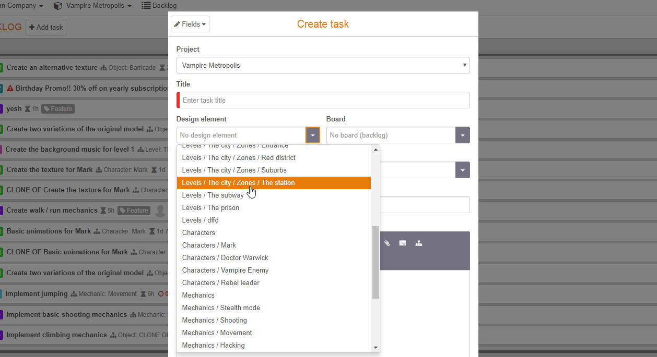This screenshot has height=357, width=657.
Task: Click the Vampire Metropolis cube icon
Action: (58, 6)
